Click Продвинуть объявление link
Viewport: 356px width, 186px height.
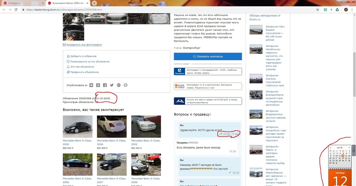coord(85,72)
